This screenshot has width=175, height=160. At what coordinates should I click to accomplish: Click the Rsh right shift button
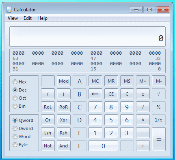click(64, 133)
